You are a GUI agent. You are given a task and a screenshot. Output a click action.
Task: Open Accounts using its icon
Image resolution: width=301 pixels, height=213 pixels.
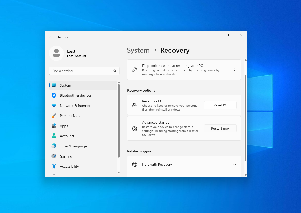click(54, 136)
